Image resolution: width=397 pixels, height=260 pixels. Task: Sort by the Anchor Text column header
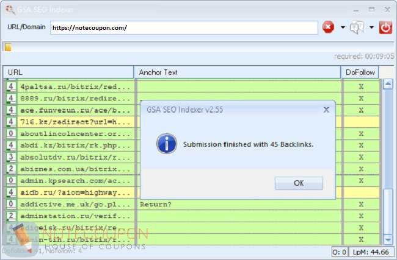pos(237,72)
